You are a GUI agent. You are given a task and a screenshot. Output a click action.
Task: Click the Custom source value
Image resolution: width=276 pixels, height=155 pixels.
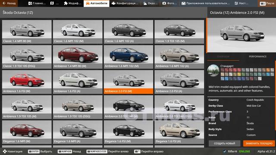tap(251, 135)
